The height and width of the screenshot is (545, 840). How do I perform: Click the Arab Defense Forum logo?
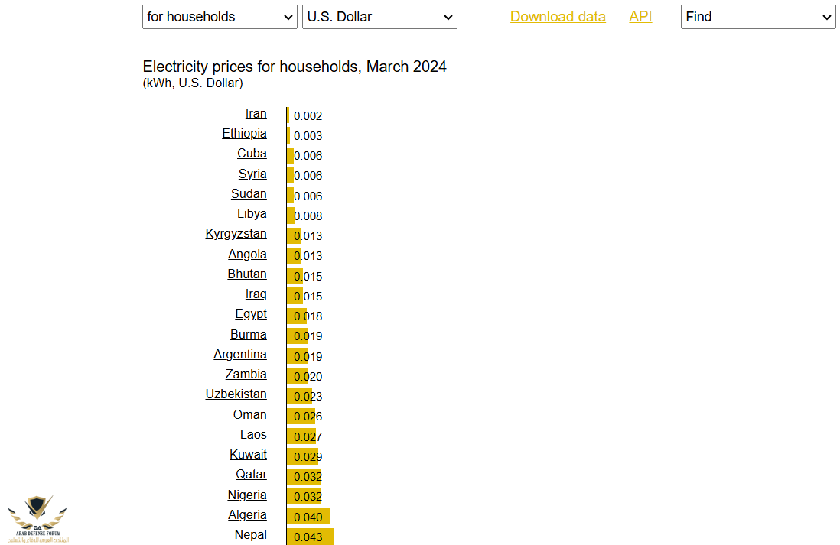37,519
